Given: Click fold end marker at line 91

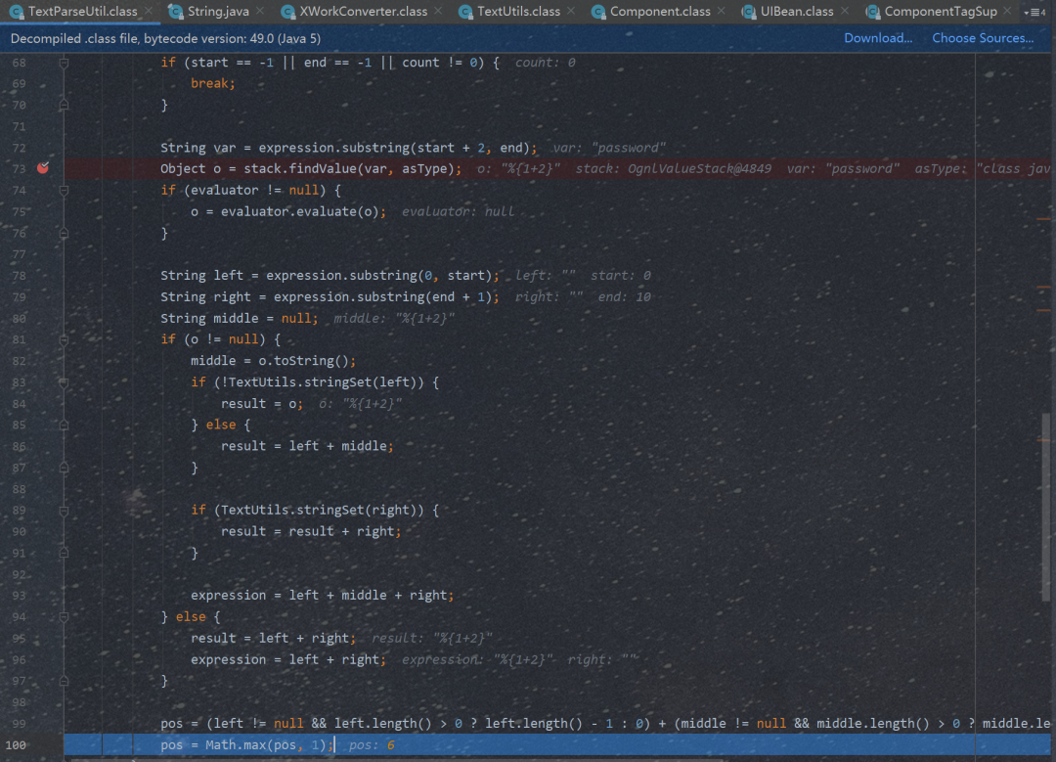Looking at the screenshot, I should pos(64,553).
